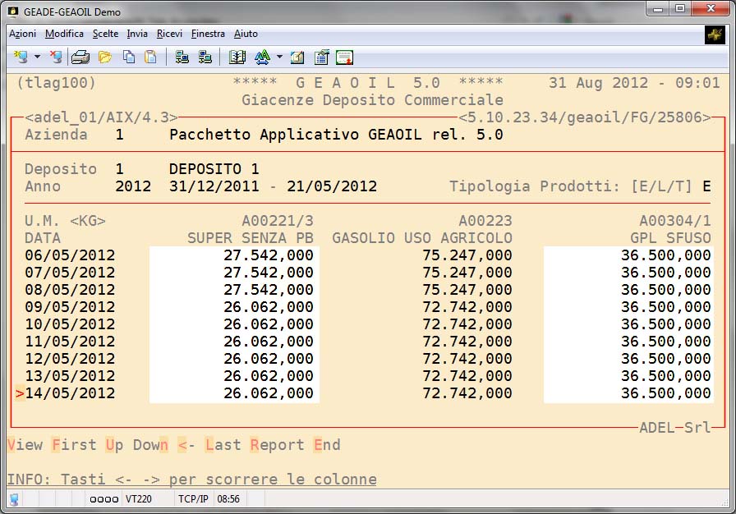The width and height of the screenshot is (736, 514).
Task: Click the copy icon in toolbar
Action: tap(129, 57)
